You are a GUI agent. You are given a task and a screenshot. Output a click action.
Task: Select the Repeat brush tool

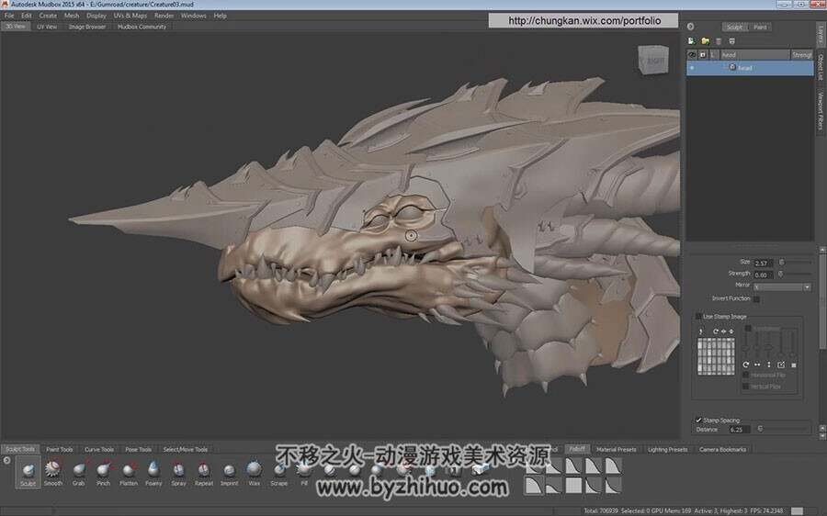[204, 472]
